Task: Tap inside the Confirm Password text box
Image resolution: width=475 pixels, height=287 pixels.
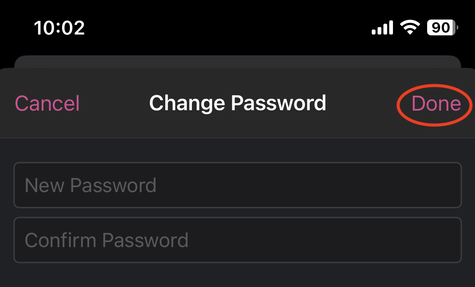Action: [237, 240]
